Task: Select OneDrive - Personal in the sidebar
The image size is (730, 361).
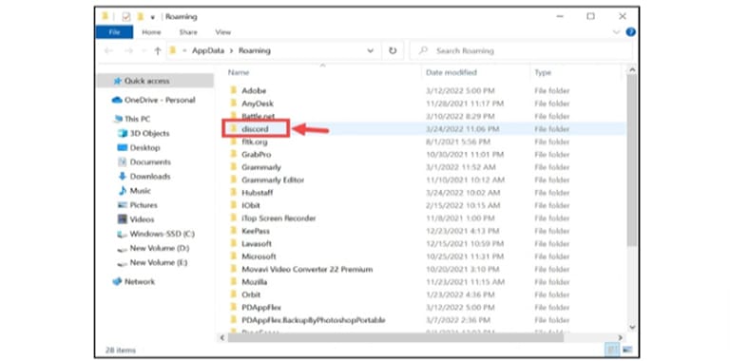Action: (x=155, y=100)
